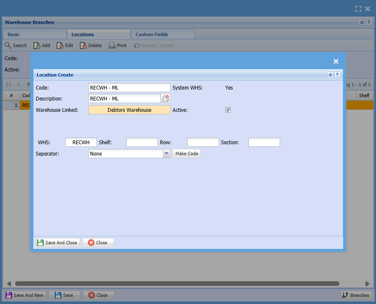Image resolution: width=376 pixels, height=304 pixels.
Task: Click Add in the locations toolbar
Action: pyautogui.click(x=42, y=45)
